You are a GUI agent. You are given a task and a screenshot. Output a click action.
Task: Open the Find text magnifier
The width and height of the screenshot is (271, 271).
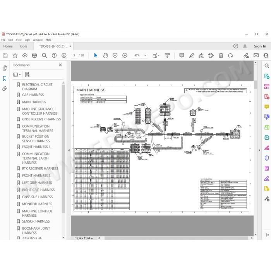45,55
